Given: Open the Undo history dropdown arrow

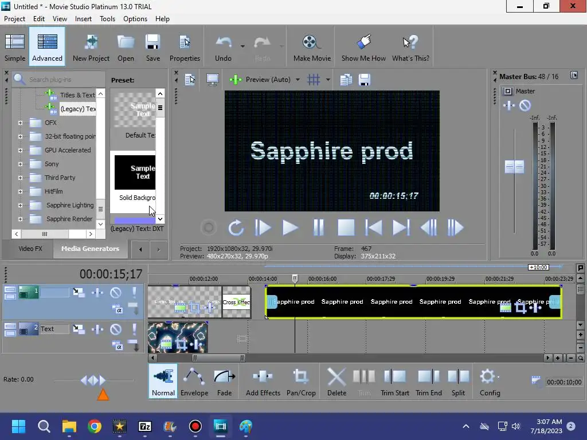Looking at the screenshot, I should (242, 46).
